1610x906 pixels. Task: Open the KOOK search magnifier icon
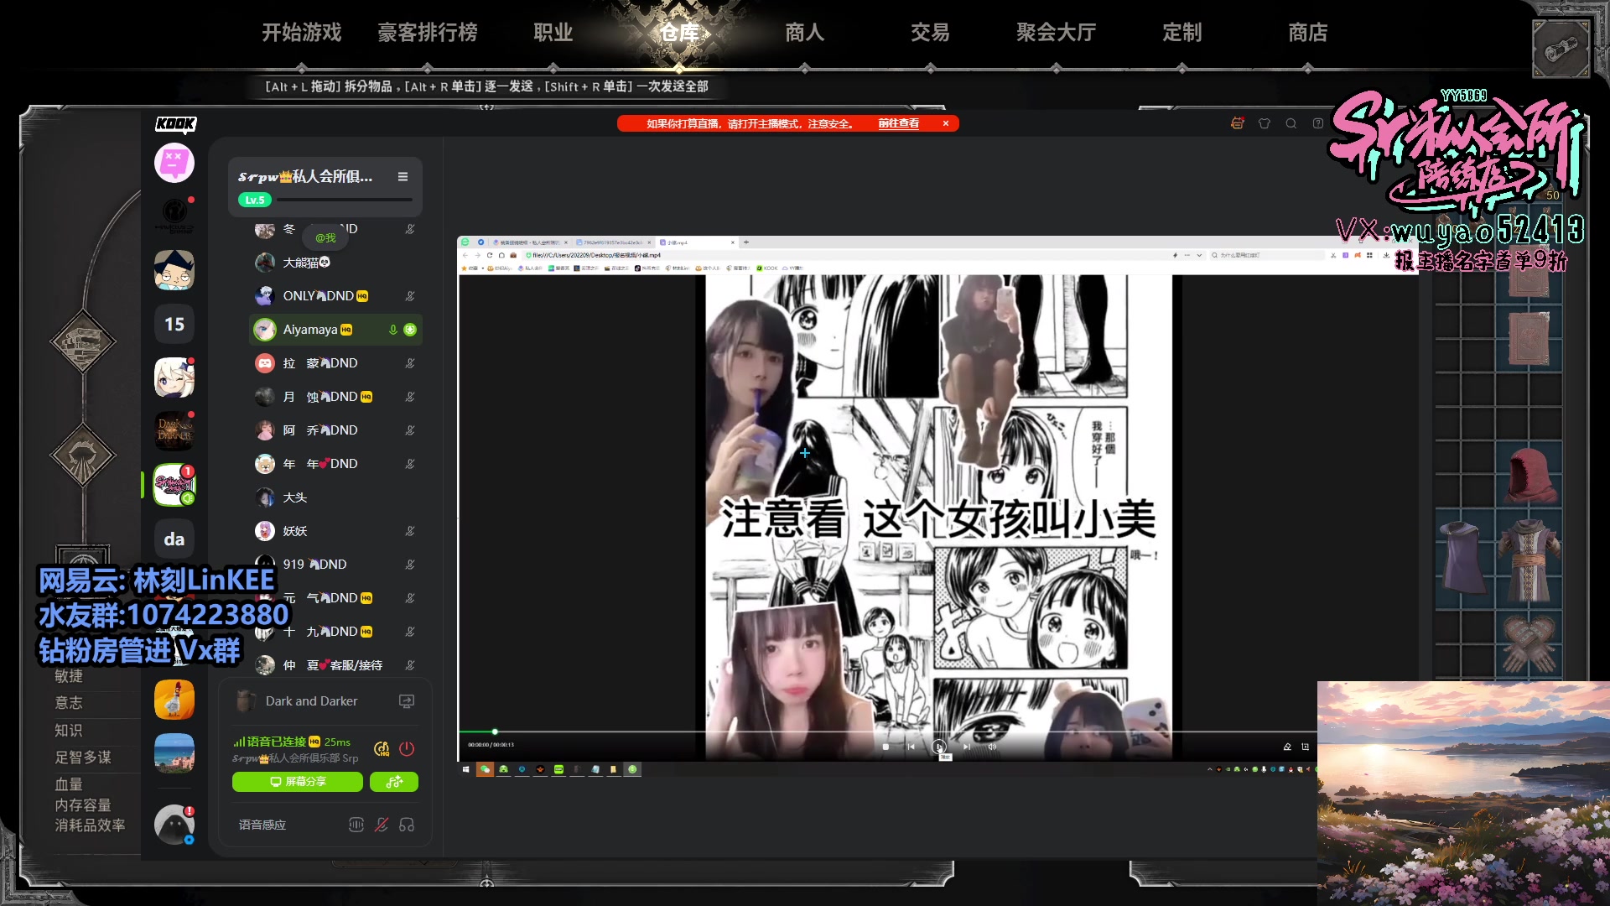click(x=1291, y=123)
